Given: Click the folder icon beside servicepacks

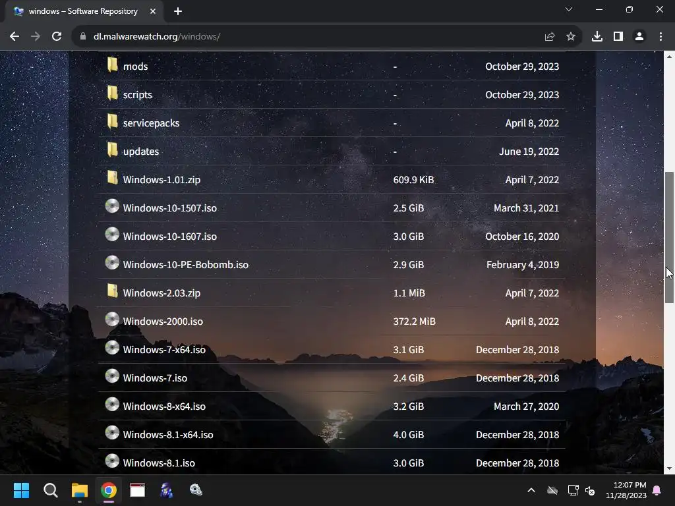Looking at the screenshot, I should (x=112, y=121).
